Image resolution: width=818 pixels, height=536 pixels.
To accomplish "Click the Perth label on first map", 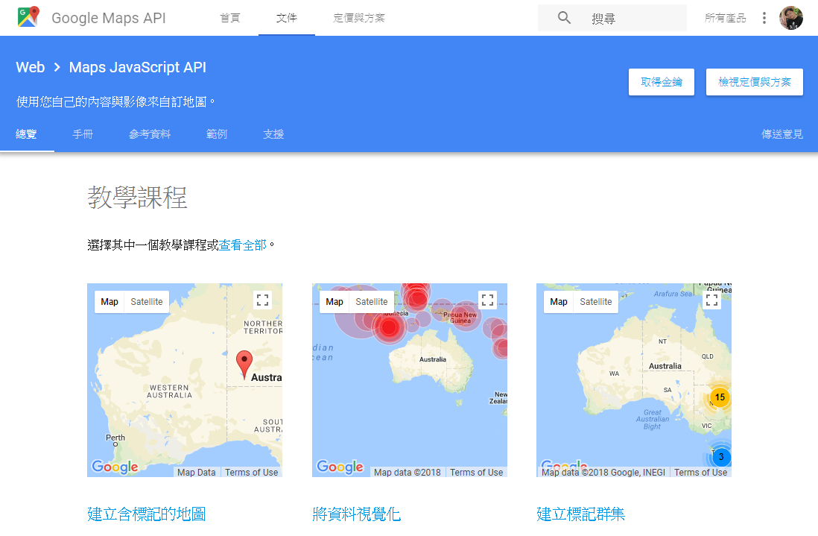I will point(115,438).
